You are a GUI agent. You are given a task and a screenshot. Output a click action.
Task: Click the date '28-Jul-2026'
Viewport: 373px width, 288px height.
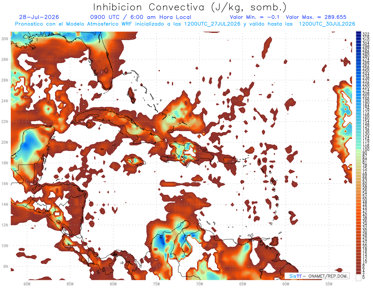click(39, 17)
